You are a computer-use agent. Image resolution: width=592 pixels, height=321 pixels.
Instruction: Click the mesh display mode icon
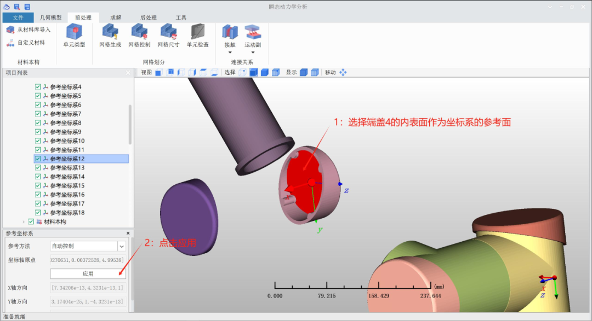pos(315,72)
